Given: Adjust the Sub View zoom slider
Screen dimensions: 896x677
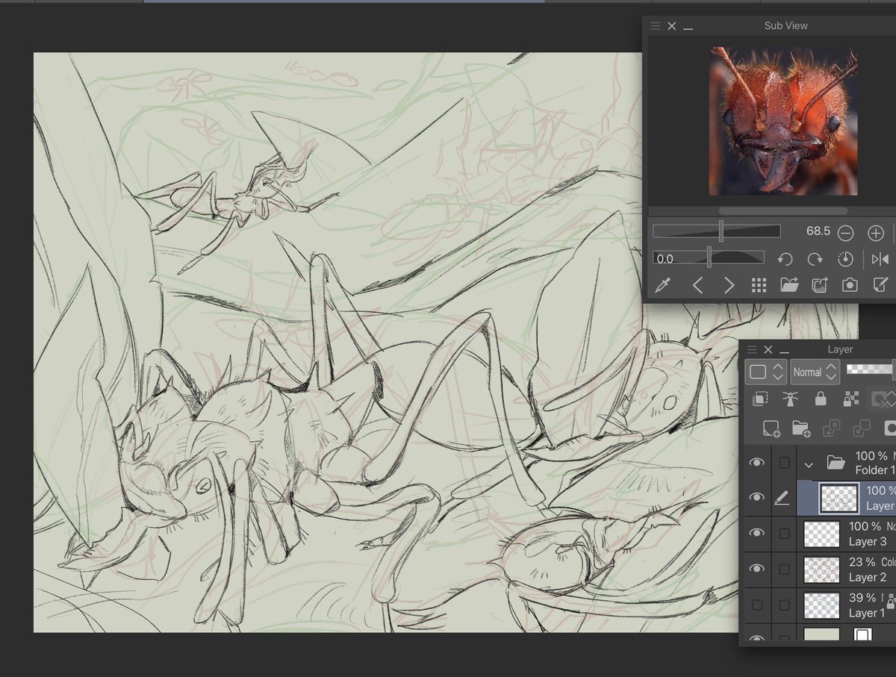Looking at the screenshot, I should click(x=717, y=231).
